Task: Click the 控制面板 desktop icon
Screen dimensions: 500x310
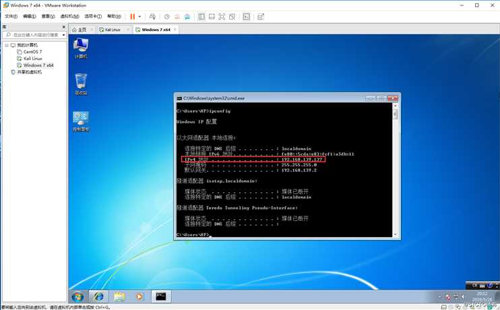Action: click(81, 121)
